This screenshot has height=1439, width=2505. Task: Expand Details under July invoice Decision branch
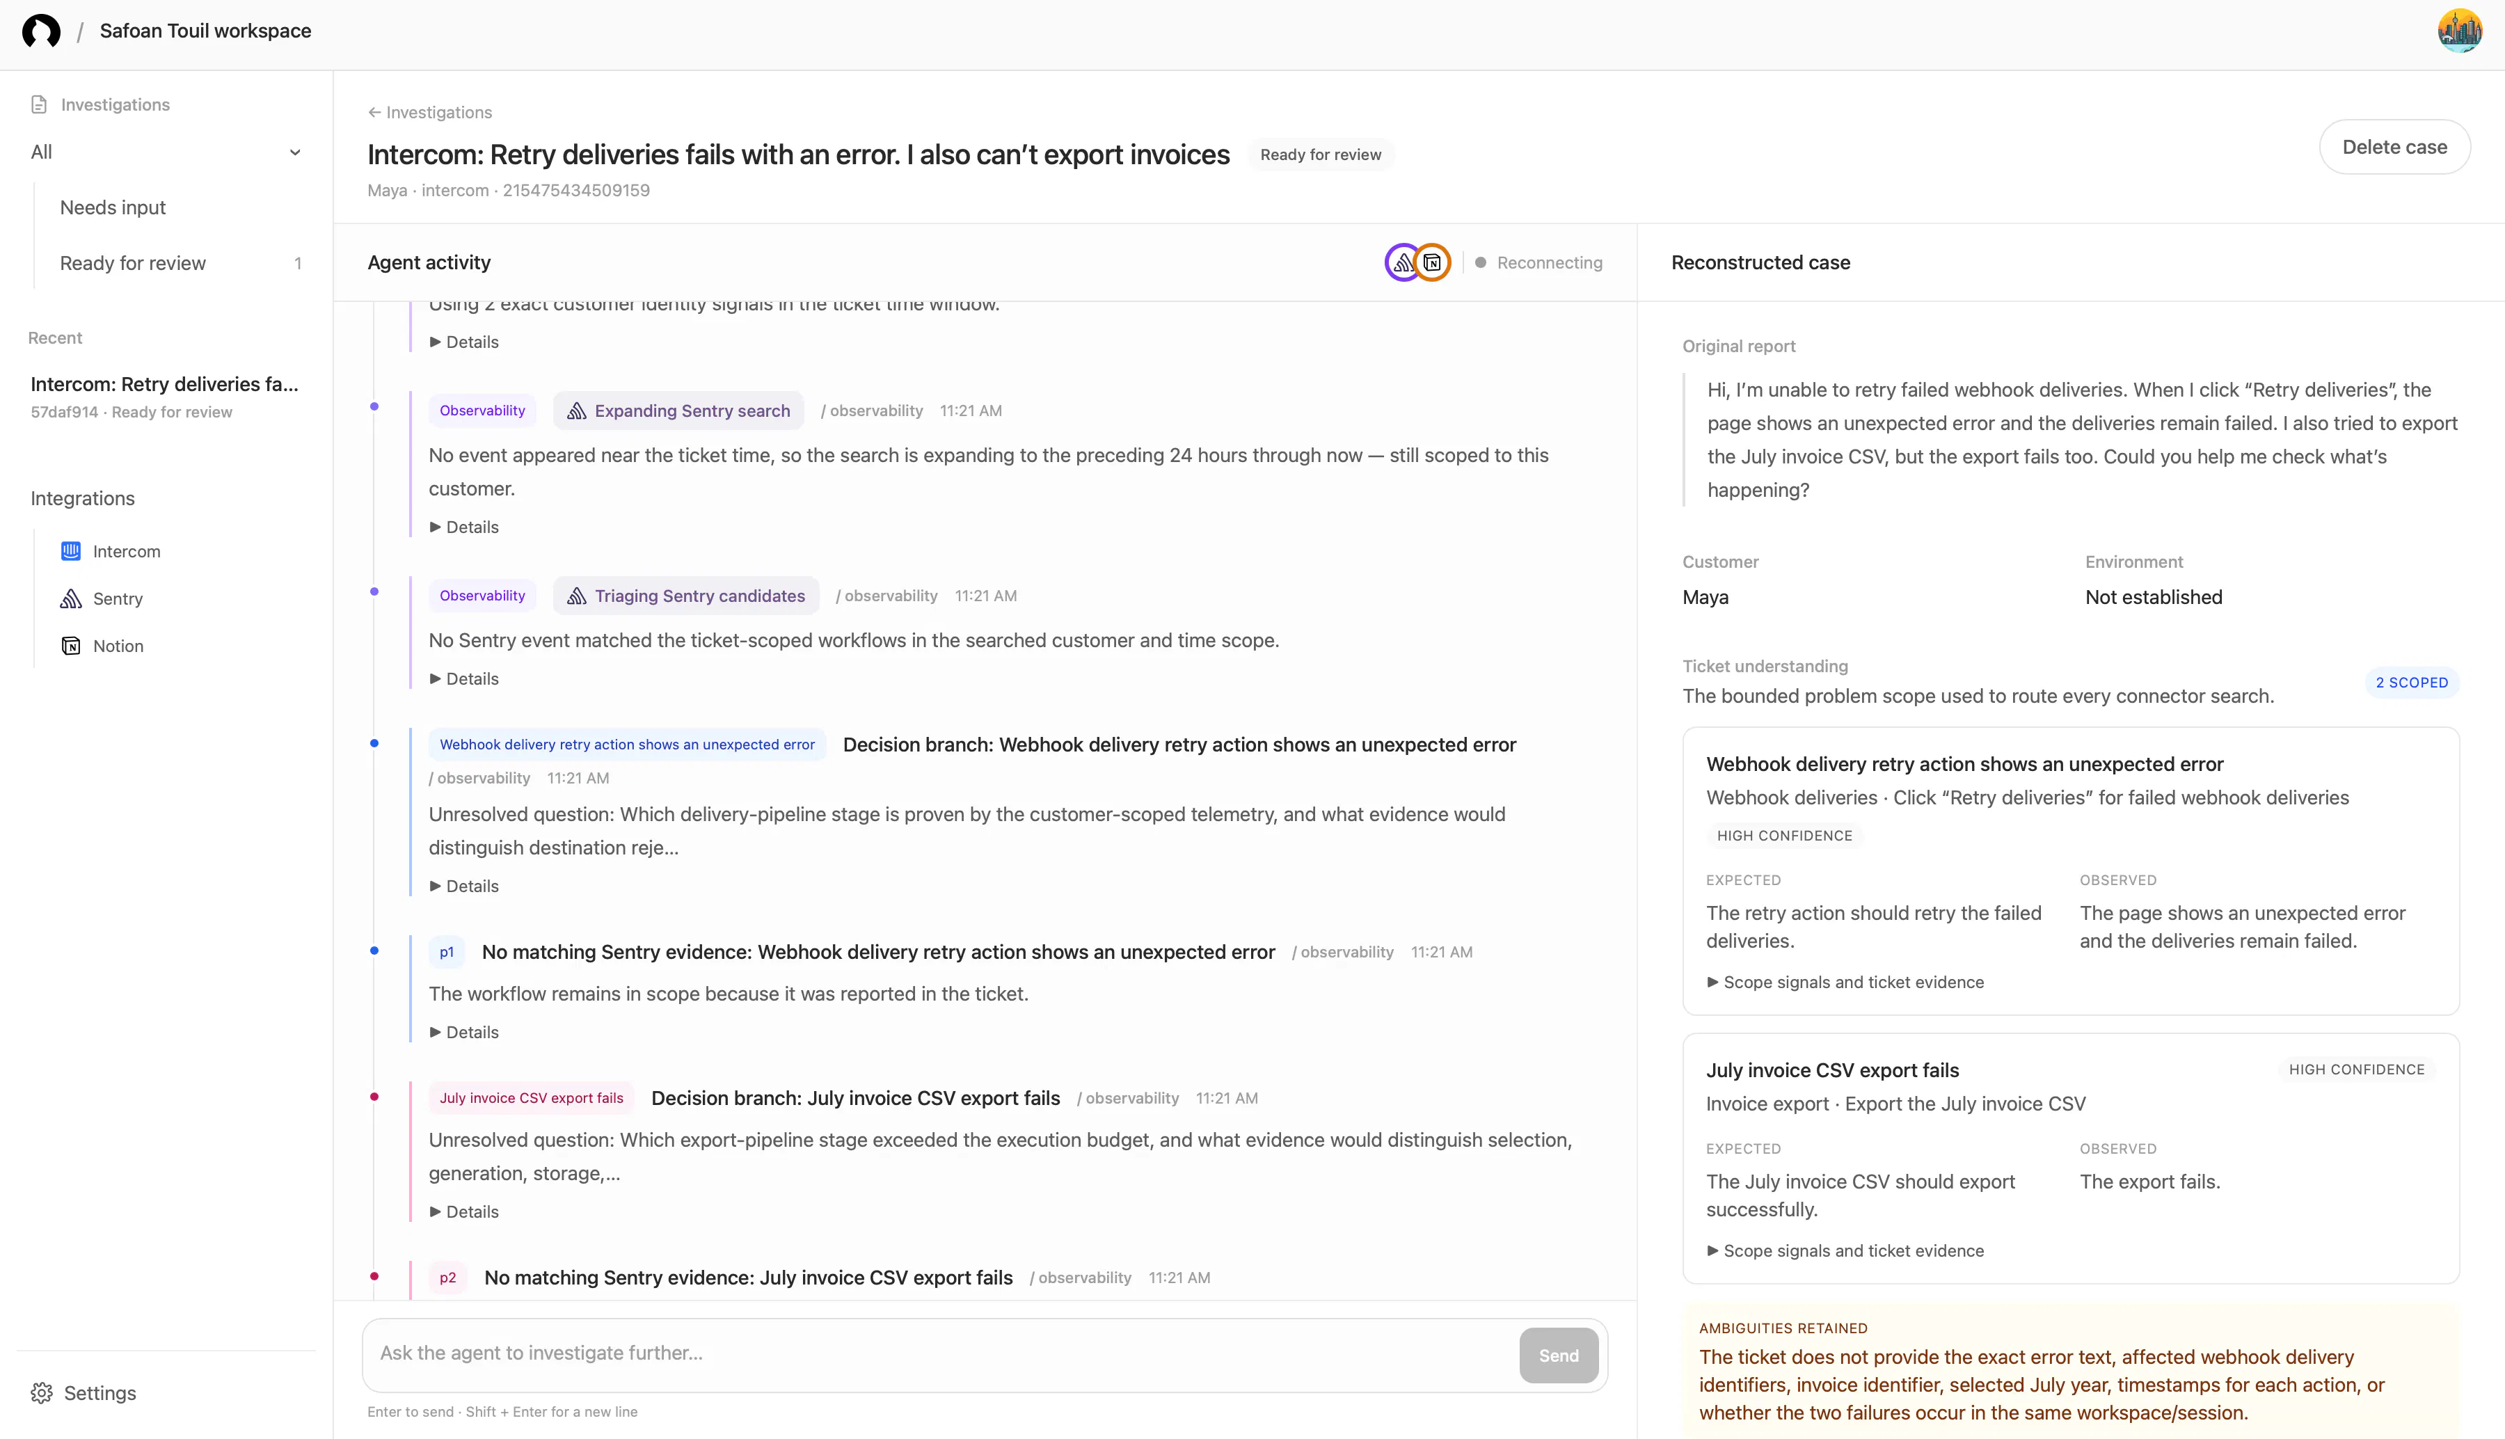click(x=464, y=1213)
